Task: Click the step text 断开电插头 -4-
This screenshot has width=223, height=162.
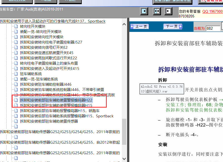Action: (x=182, y=135)
